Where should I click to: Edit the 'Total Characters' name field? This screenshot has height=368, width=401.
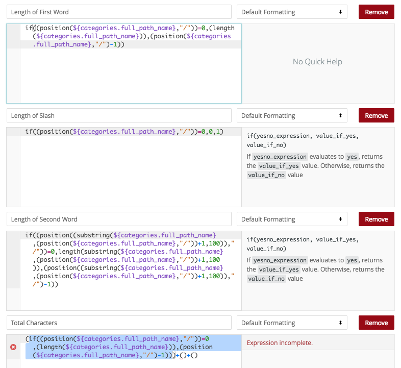(119, 323)
